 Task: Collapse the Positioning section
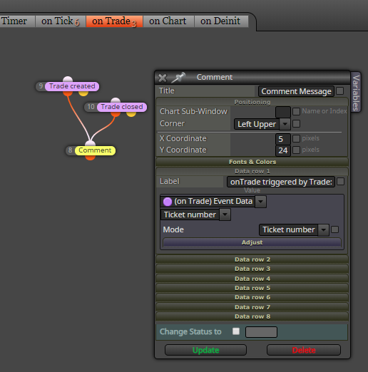pyautogui.click(x=252, y=102)
